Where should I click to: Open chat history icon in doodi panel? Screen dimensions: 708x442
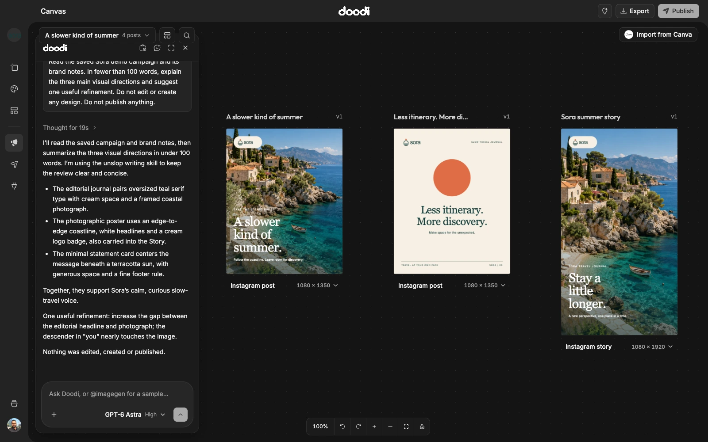[x=143, y=48]
